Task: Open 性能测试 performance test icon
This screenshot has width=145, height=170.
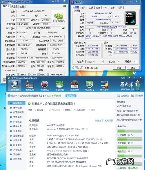Action: (x=45, y=86)
